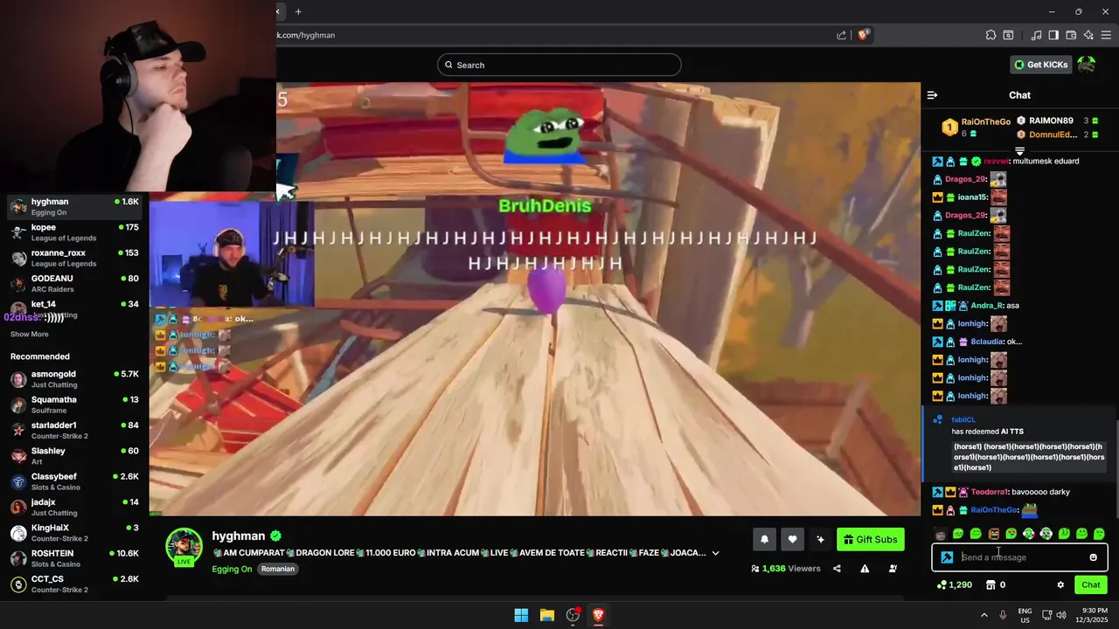Open the Brave playlist music note icon
Screen dimensions: 1119x629
click(x=1036, y=35)
